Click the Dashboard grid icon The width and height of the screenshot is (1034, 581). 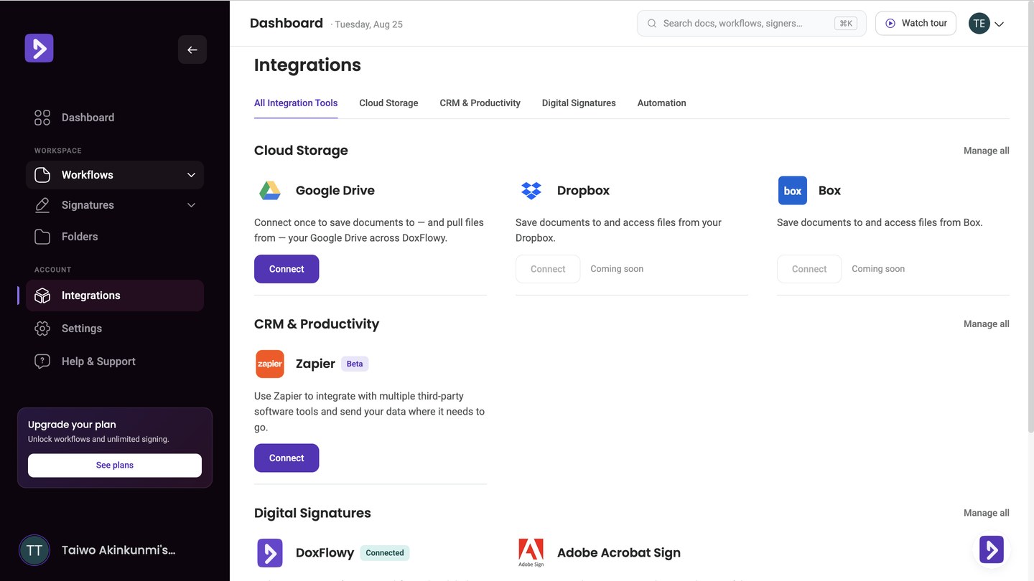[x=42, y=118]
